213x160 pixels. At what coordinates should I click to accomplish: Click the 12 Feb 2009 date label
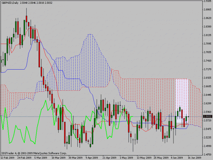[x=7, y=158]
